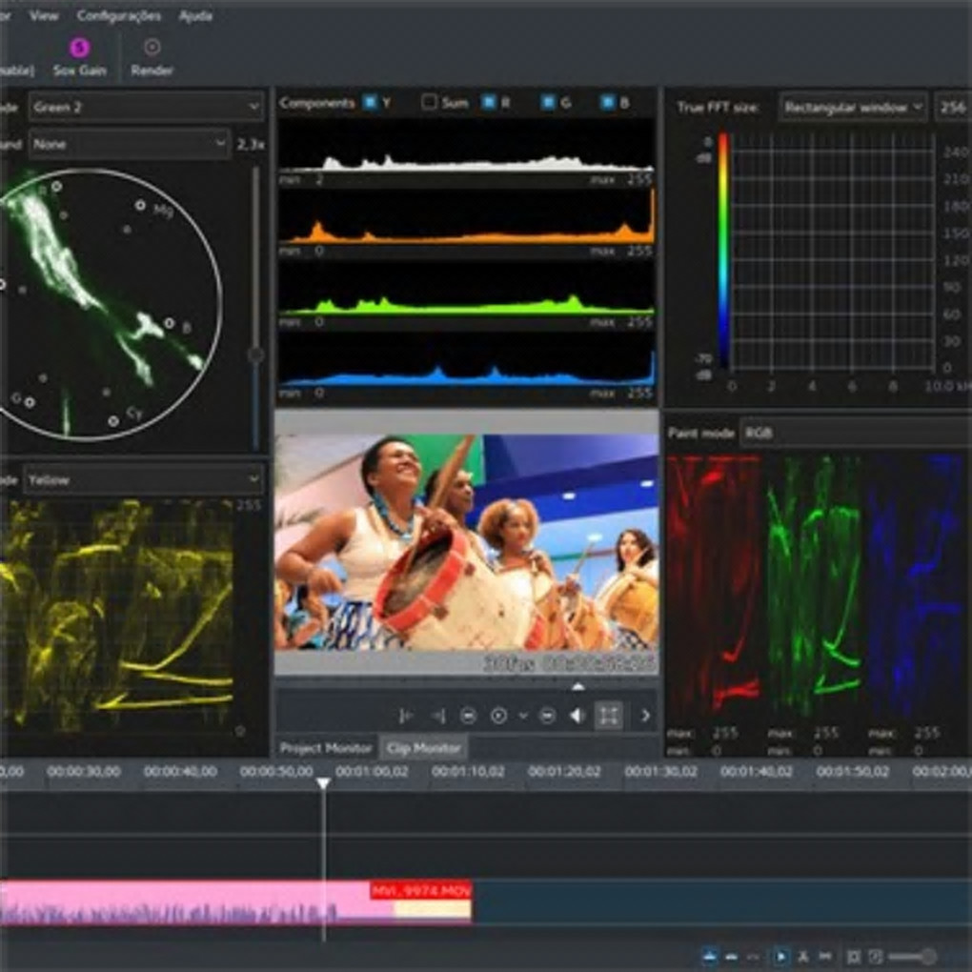972x972 pixels.
Task: Switch to the Project Monitor tab
Action: coord(326,748)
